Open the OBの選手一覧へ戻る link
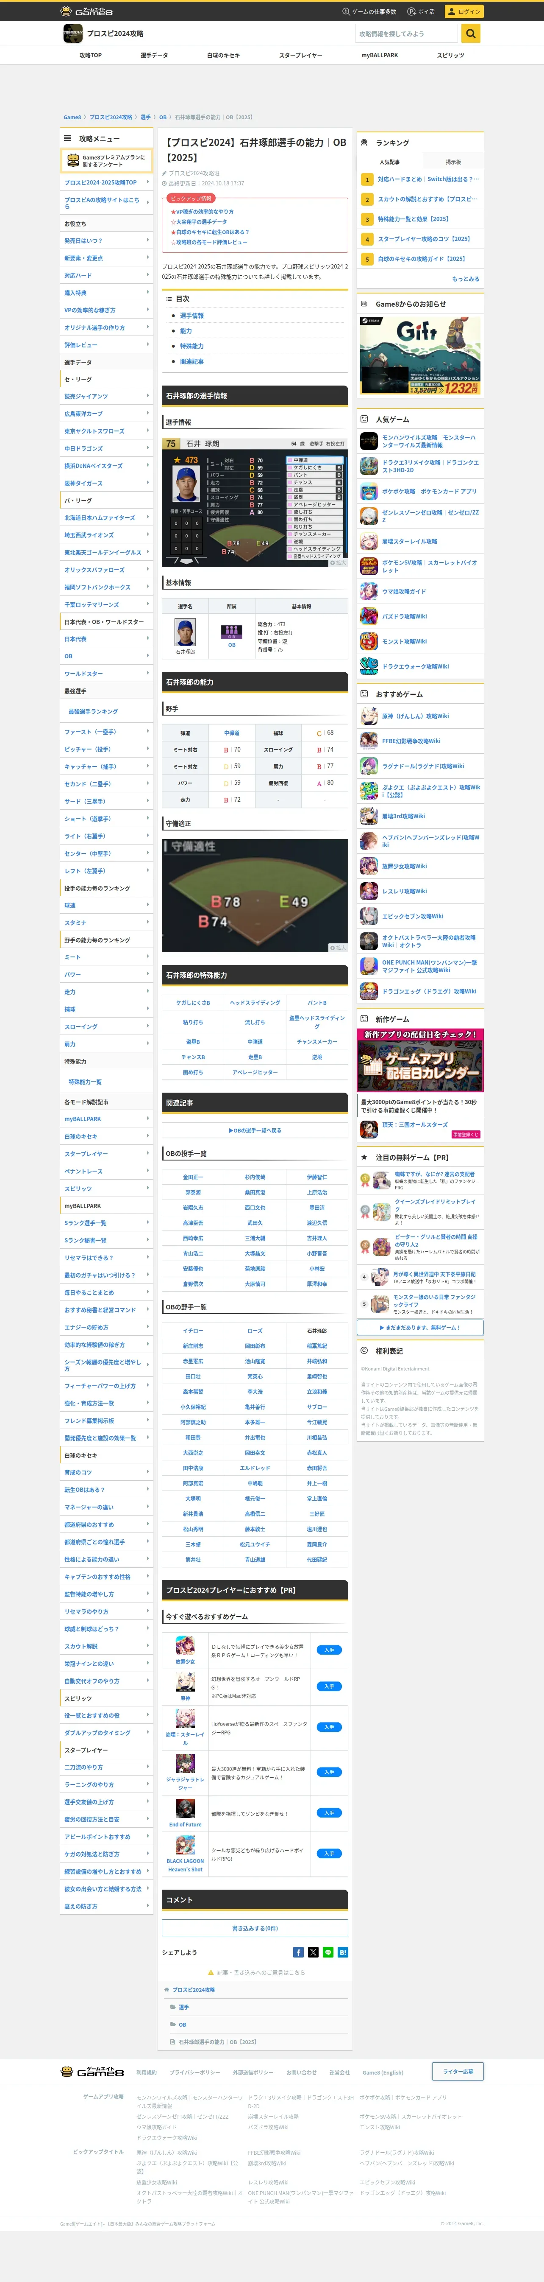Viewport: 544px width, 2282px height. [x=255, y=1130]
